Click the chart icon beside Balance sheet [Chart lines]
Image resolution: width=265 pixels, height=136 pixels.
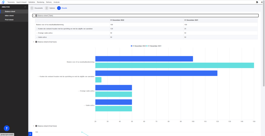pyautogui.click(x=36, y=126)
